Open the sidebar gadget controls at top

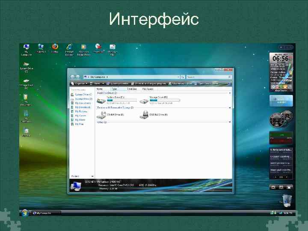click(x=285, y=47)
